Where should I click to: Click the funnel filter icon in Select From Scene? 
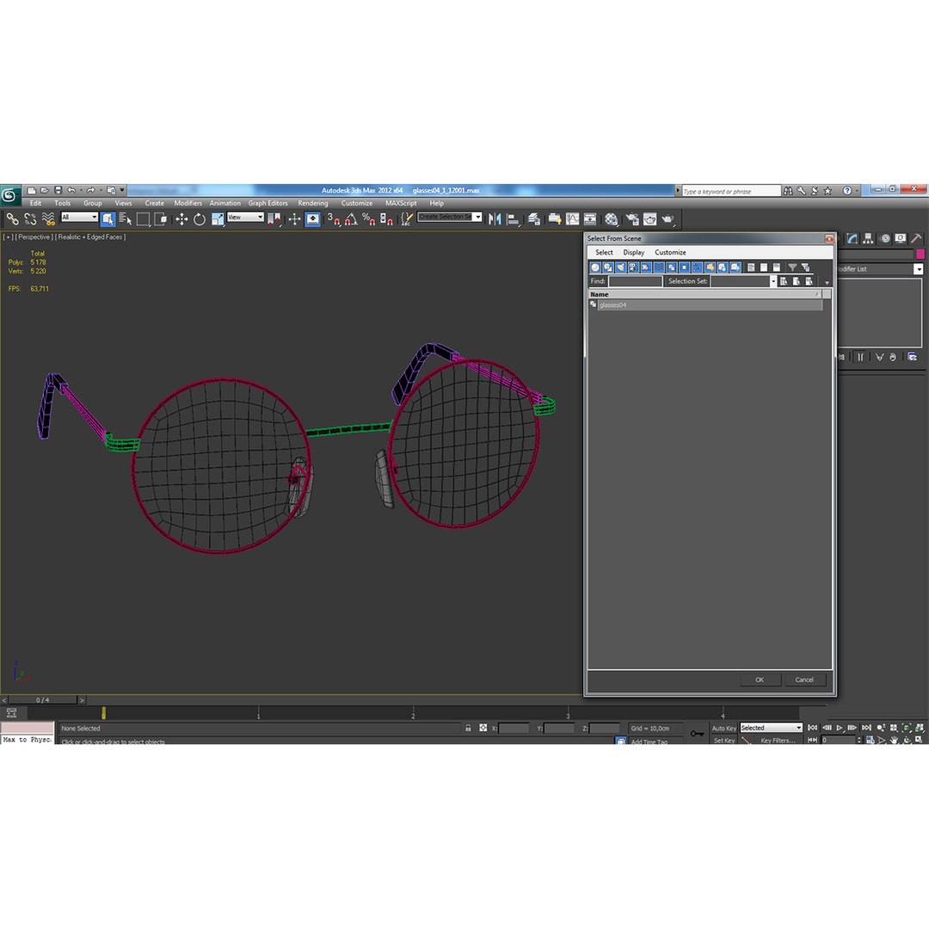tap(792, 268)
